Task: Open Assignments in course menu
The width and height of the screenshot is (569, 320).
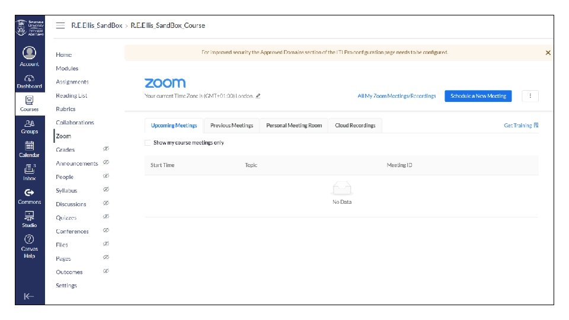Action: point(72,82)
